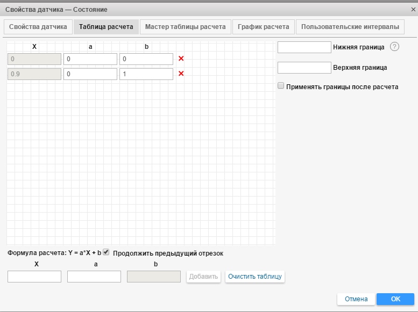Close the sensor properties dialog
The height and width of the screenshot is (312, 418).
[412, 9]
